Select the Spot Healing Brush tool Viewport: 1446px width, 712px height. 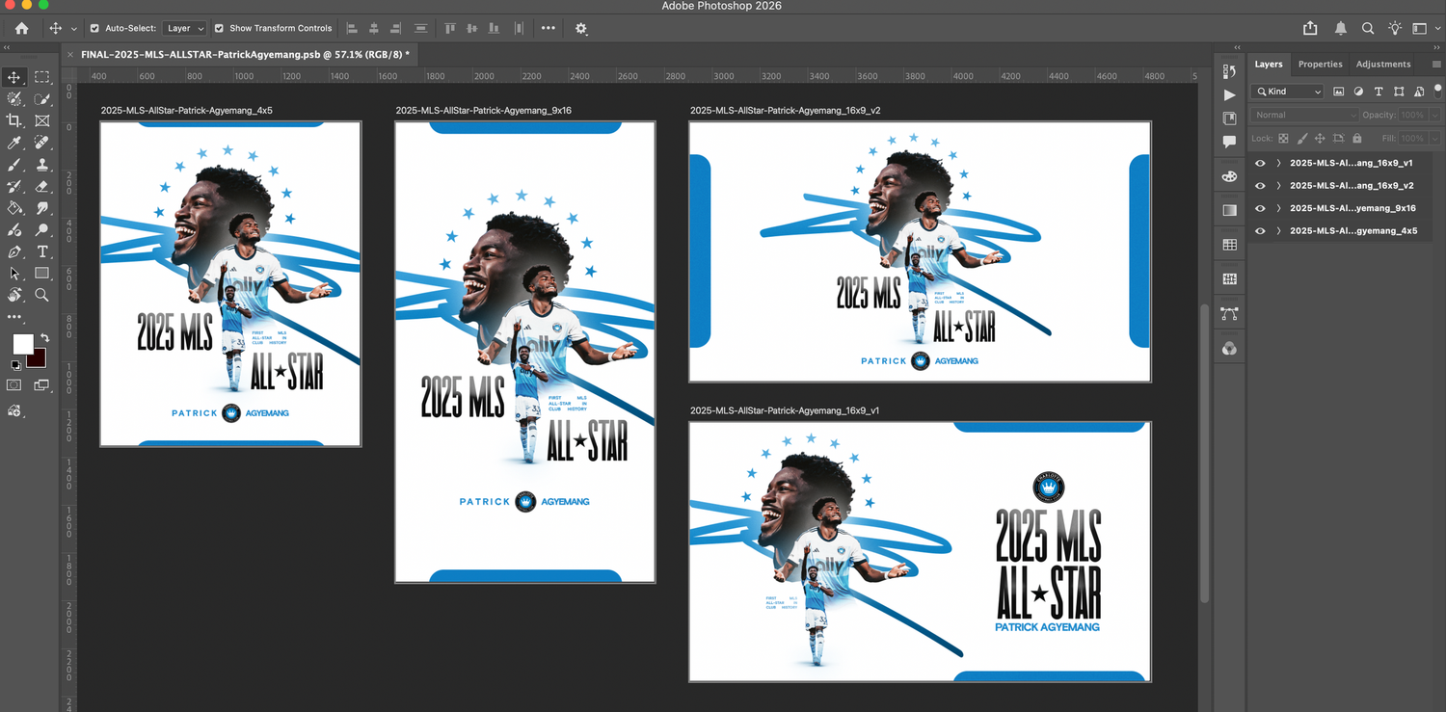click(x=42, y=143)
